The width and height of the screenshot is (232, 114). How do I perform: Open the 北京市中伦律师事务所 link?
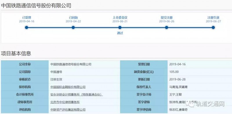tap(65, 102)
